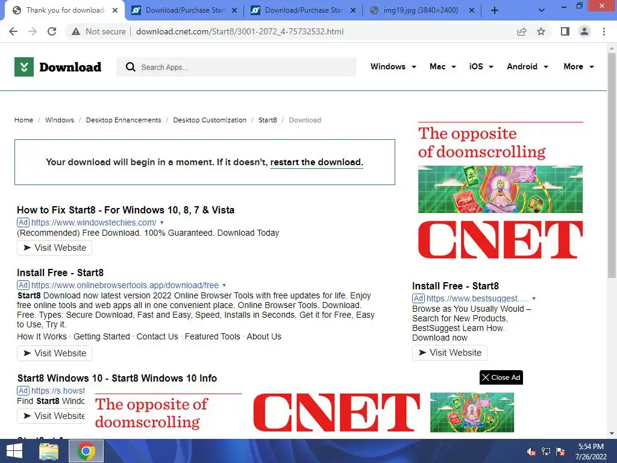Screen dimensions: 617x463
Task: Expand windowstechies ad dropdown arrow
Action: [161, 223]
